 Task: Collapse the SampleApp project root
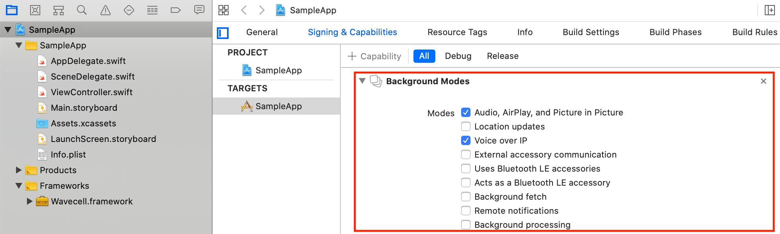pyautogui.click(x=8, y=30)
